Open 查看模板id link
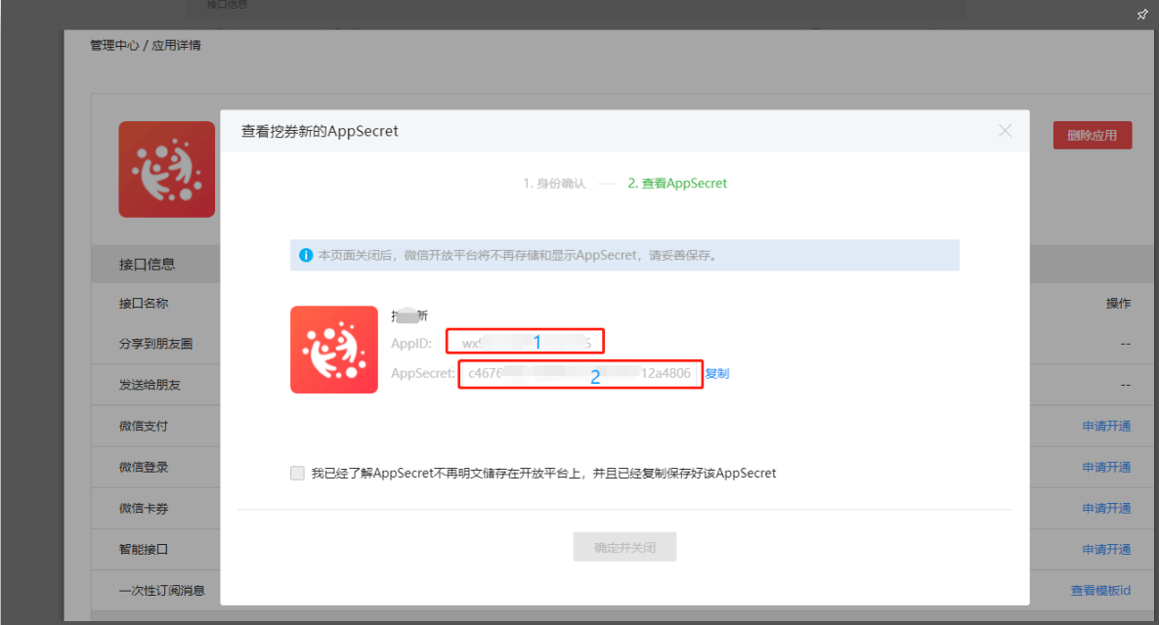This screenshot has width=1159, height=625. [x=1100, y=590]
